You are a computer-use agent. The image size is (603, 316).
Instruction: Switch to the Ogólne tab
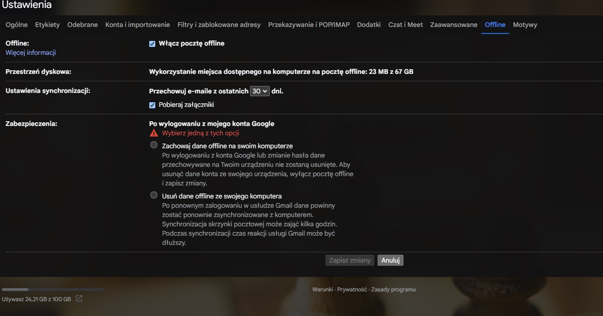(x=16, y=24)
